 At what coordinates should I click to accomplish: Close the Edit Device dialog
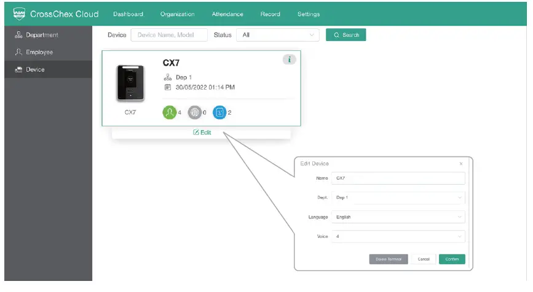point(461,164)
